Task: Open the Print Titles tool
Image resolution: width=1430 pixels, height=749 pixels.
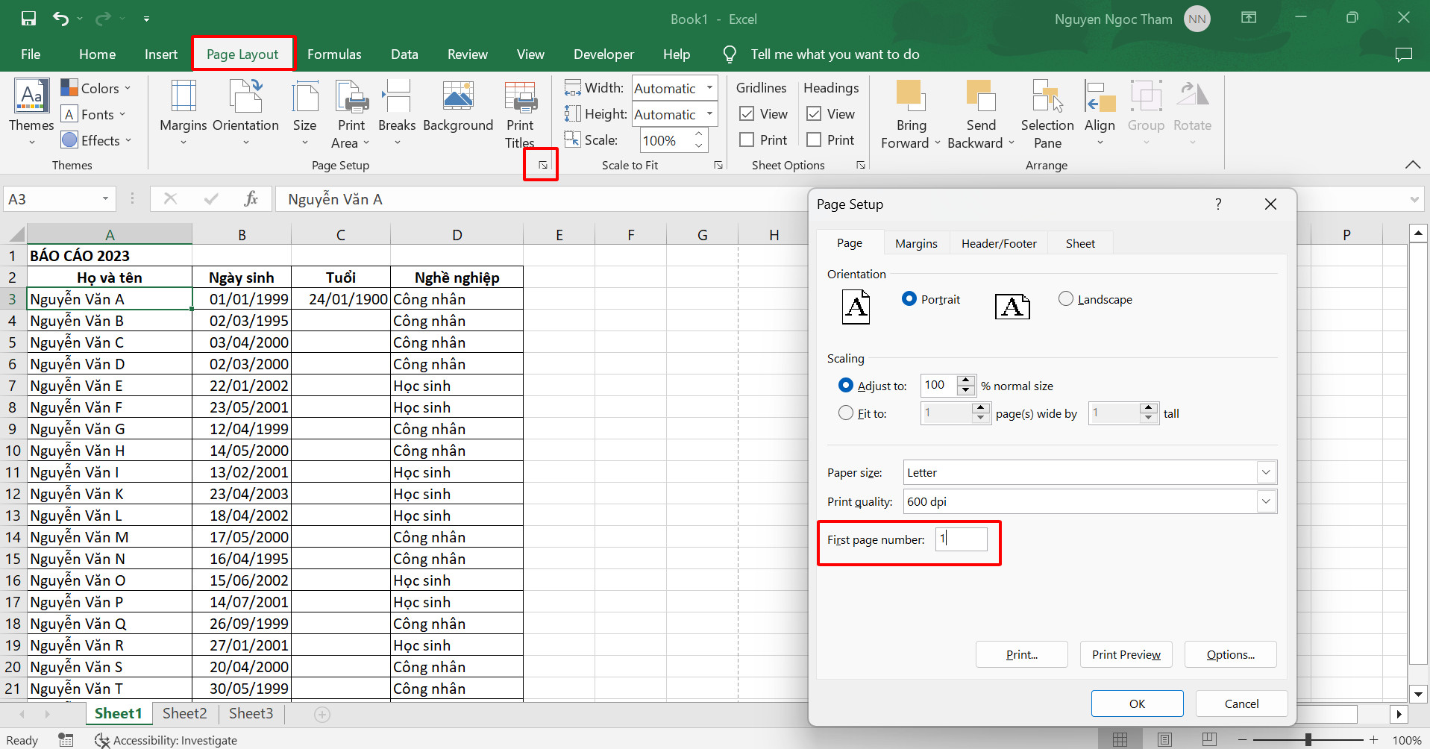Action: 520,98
